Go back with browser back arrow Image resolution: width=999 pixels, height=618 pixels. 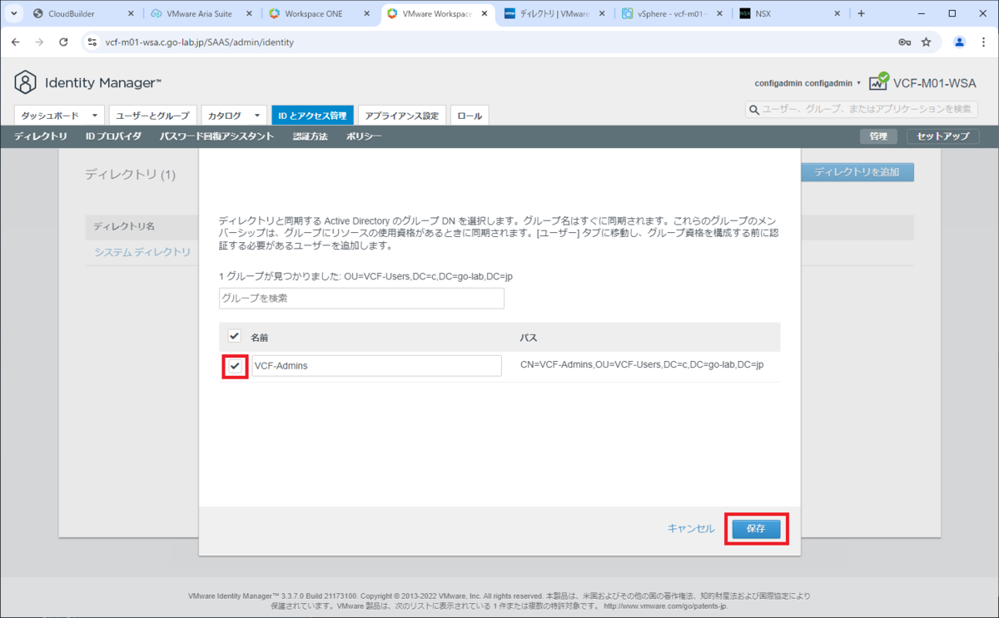[x=15, y=42]
